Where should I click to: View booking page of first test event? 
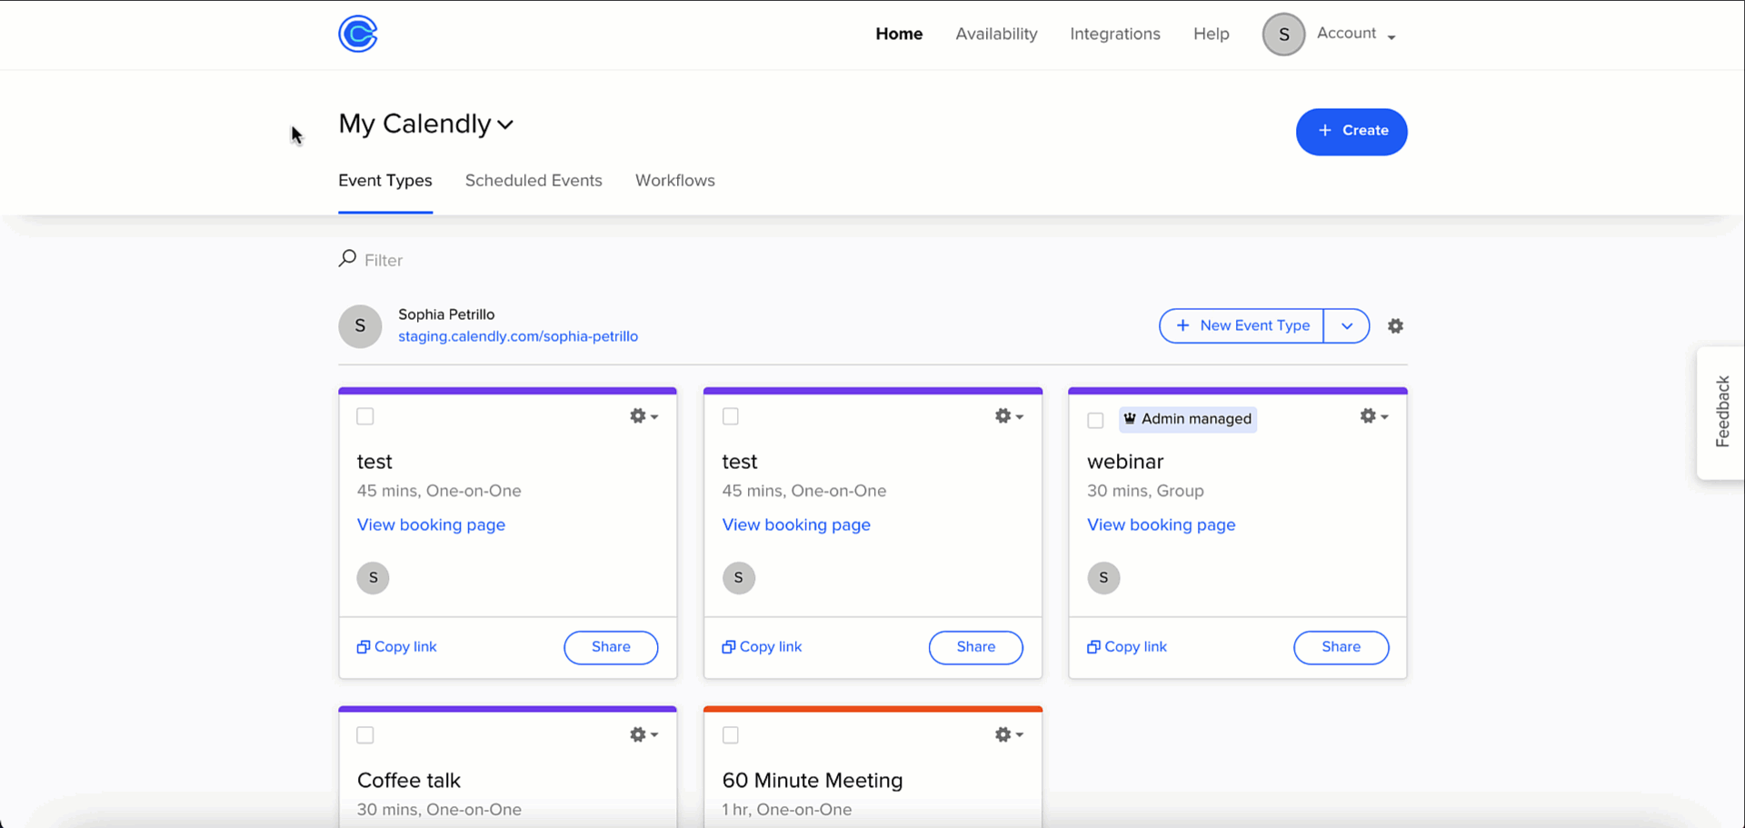point(431,524)
